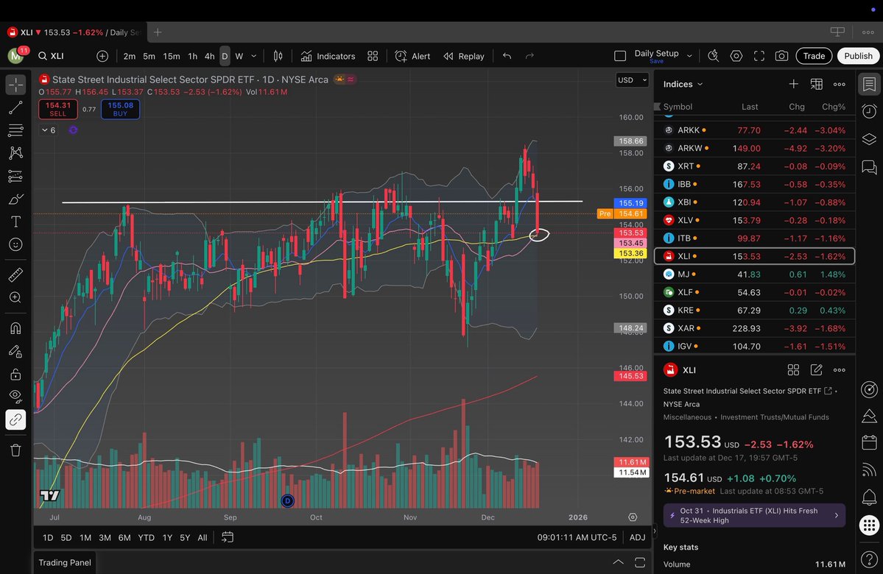Expand the bottom panel with chevron
883x574 pixels.
pos(618,562)
